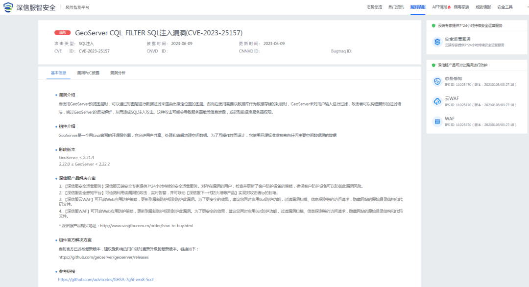This screenshot has width=529, height=287.
Task: Click the GeoServer CQL_FILTER SQL注入漏洞 title
Action: (x=159, y=33)
